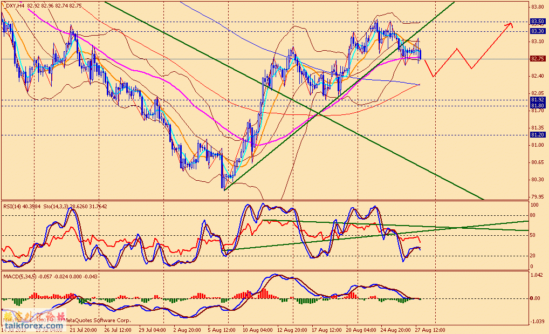Select the 80.30 price axis label
Viewport: 549px width, 334px height.
tap(538, 180)
